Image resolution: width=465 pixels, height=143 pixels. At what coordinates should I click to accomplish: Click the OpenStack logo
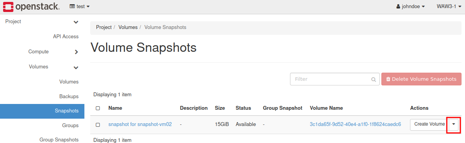coord(31,7)
